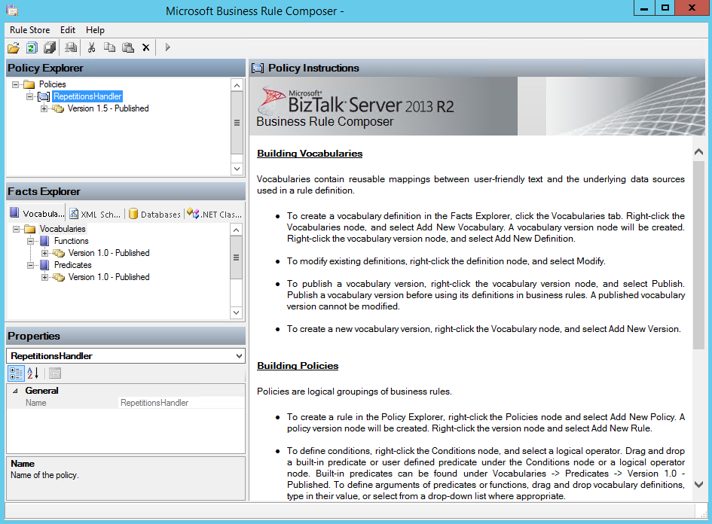This screenshot has height=524, width=712.
Task: Switch to the Databases tab
Action: (x=154, y=214)
